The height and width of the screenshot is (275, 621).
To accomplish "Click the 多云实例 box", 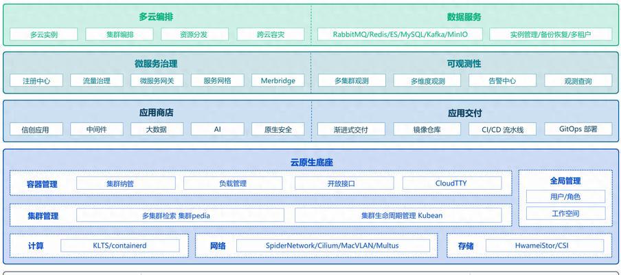I will [43, 34].
